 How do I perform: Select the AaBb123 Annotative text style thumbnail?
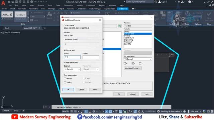coord(7,15)
